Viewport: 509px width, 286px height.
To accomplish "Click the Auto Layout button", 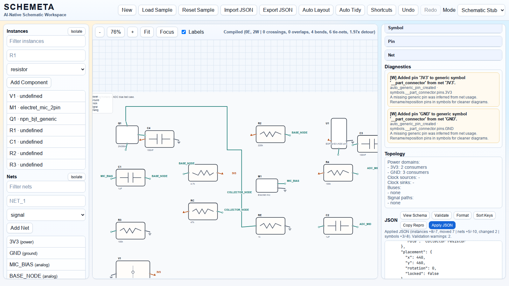I will click(316, 10).
